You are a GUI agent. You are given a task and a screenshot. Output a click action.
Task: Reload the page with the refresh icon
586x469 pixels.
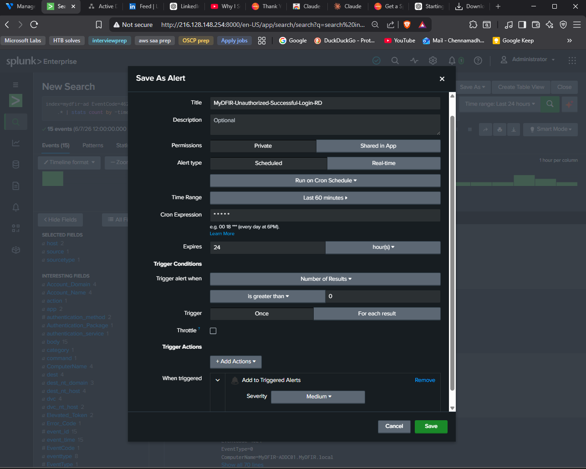[34, 25]
